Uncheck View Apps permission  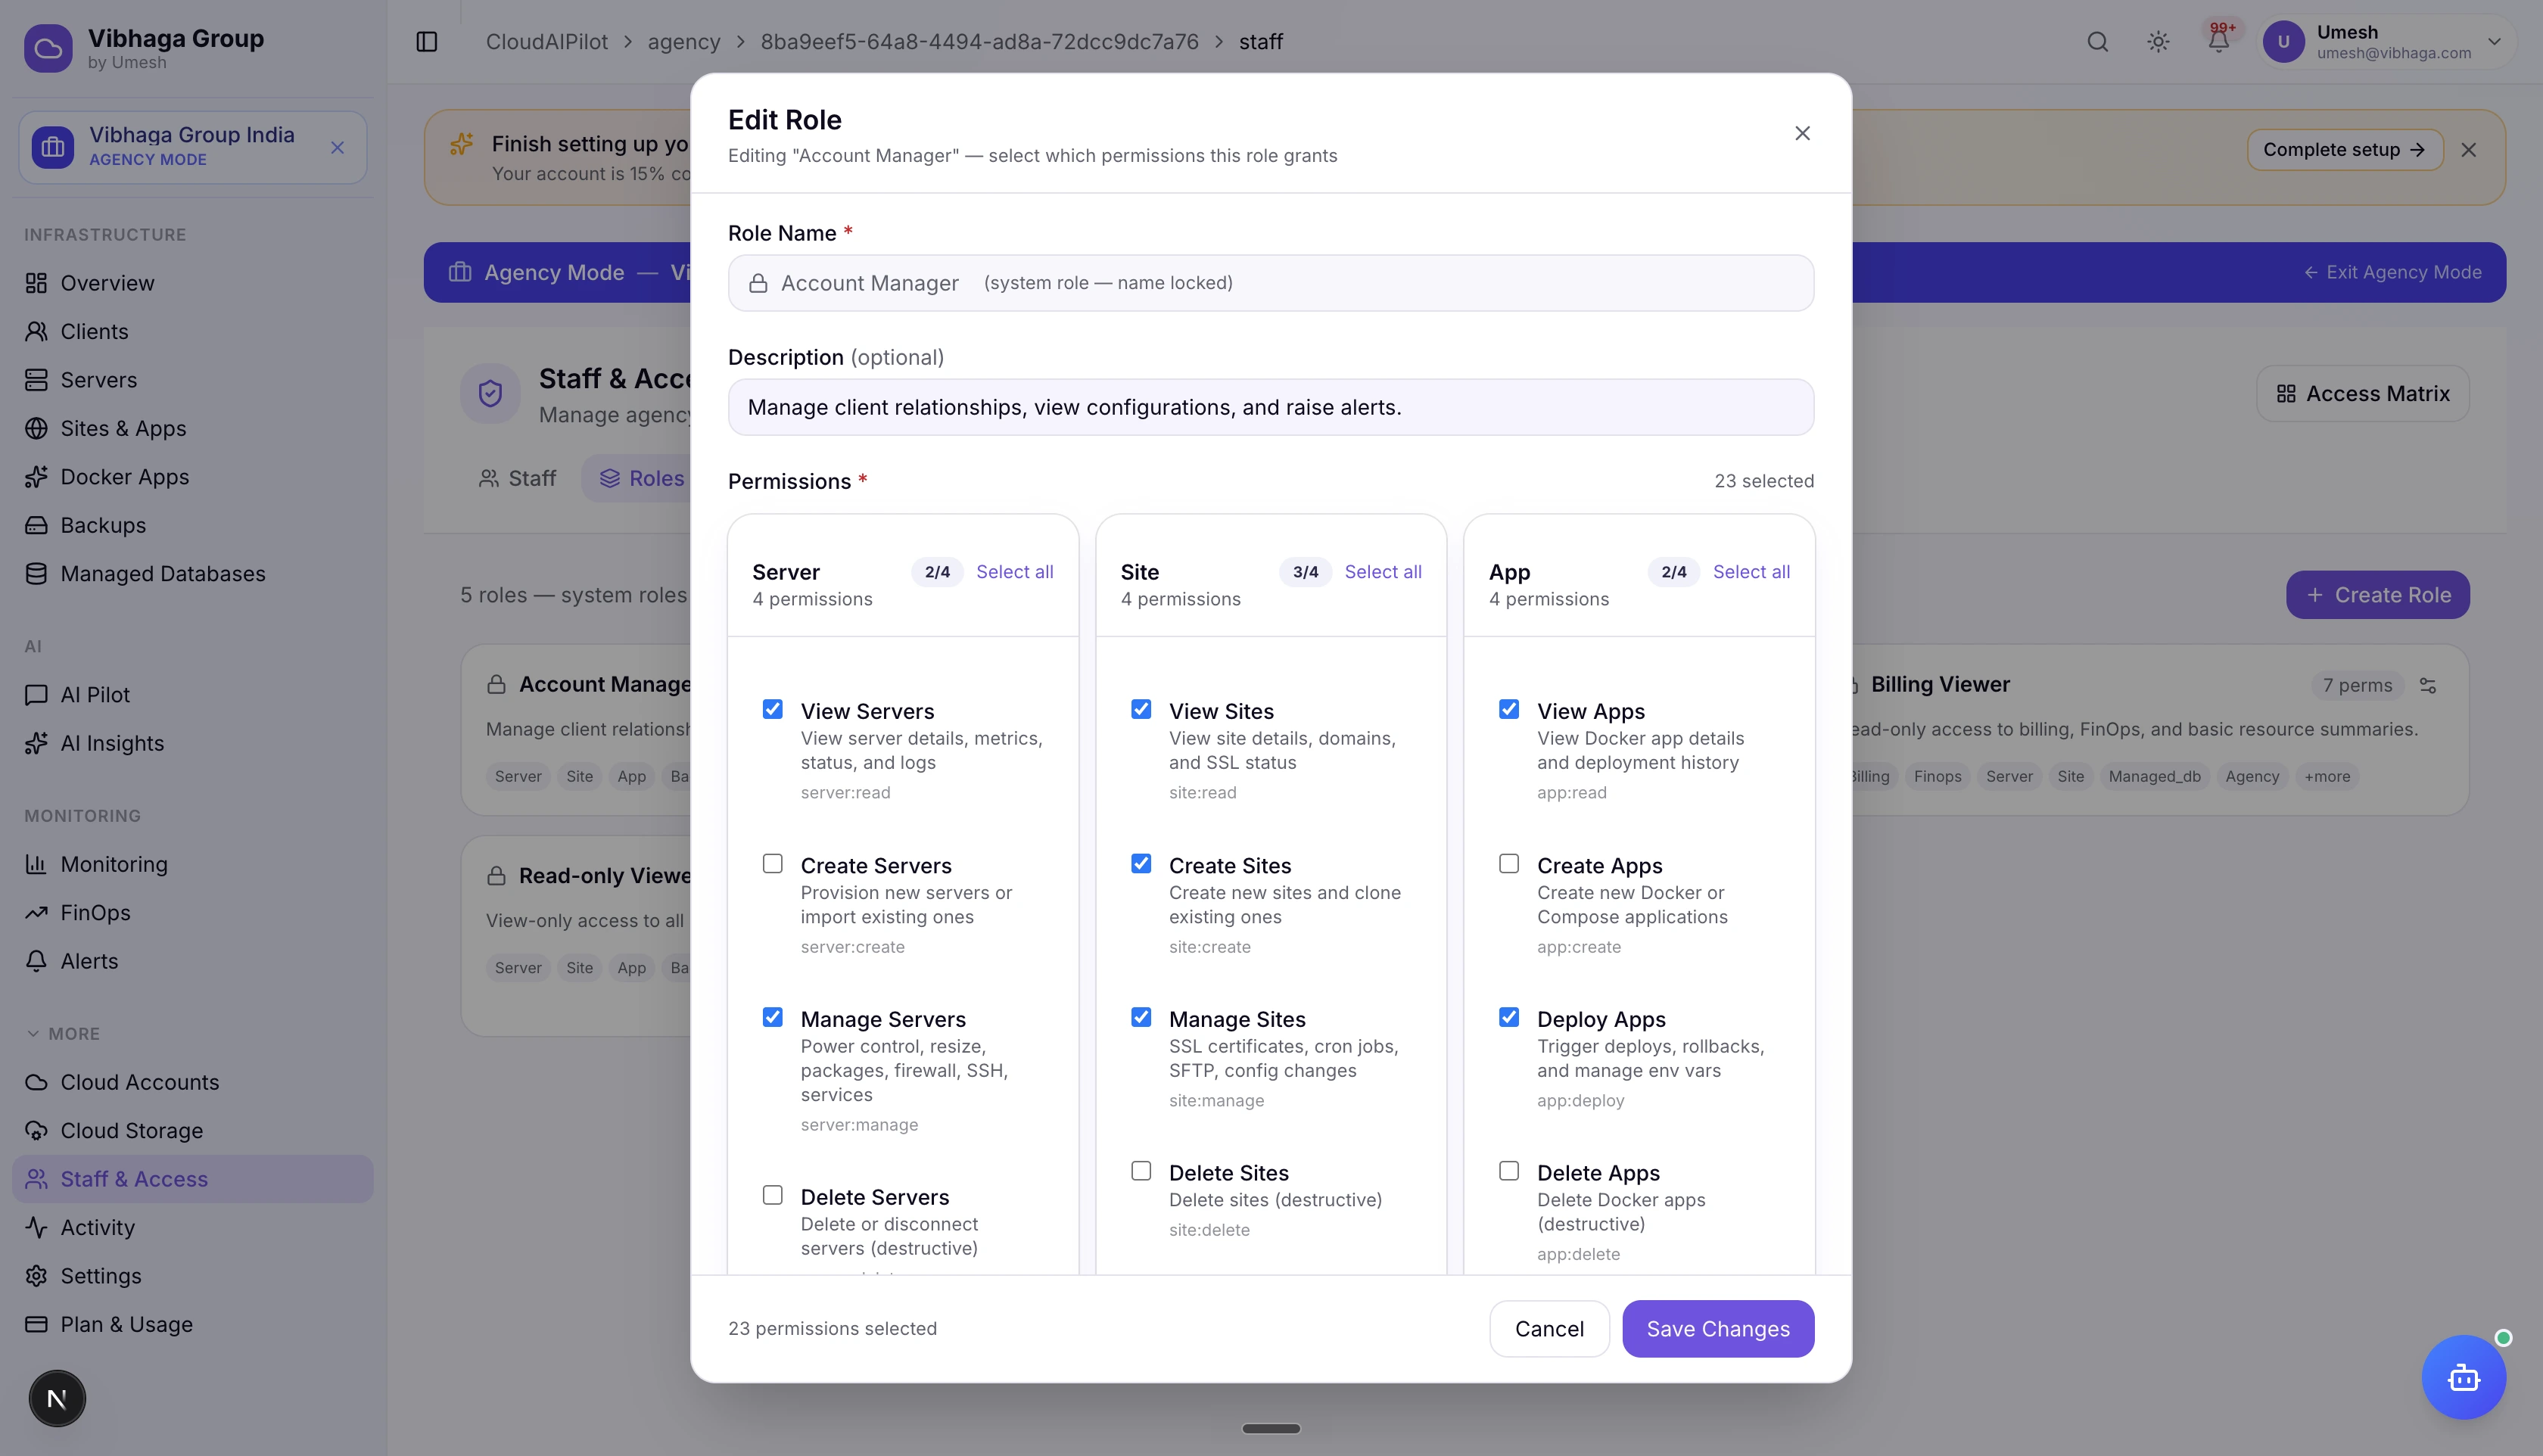[1509, 709]
